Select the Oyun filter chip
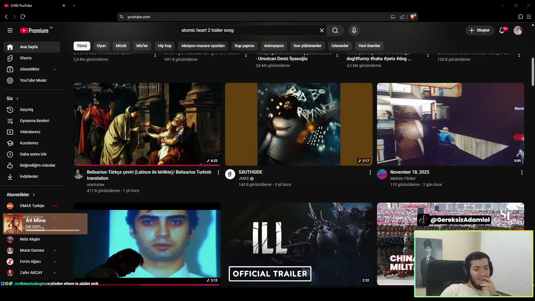Screen dimensions: 535x301 pos(101,46)
